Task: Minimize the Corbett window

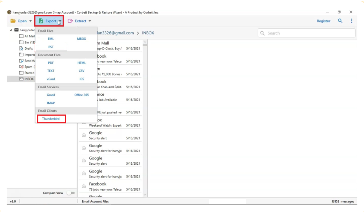Action: point(327,12)
